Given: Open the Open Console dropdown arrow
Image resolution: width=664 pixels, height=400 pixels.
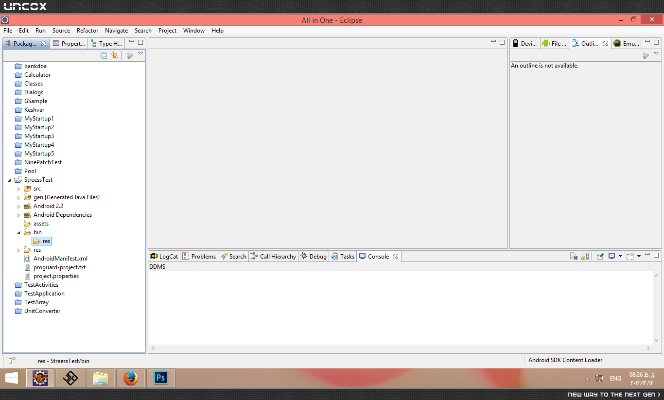Looking at the screenshot, I should [x=639, y=256].
